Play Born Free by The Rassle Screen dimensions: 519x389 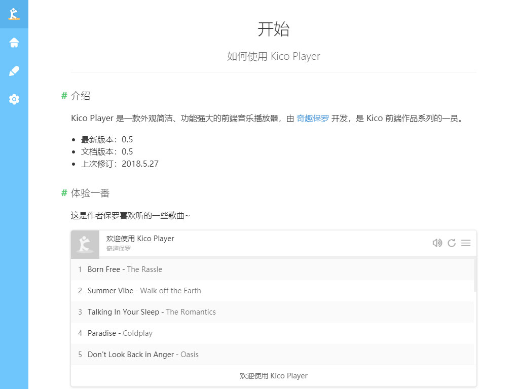pos(272,269)
